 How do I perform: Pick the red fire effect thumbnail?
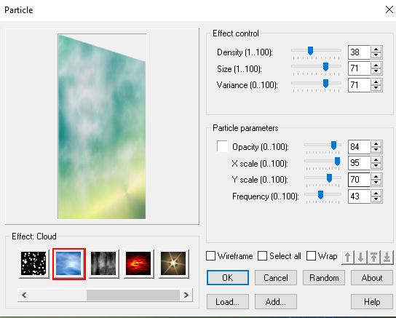tap(138, 263)
